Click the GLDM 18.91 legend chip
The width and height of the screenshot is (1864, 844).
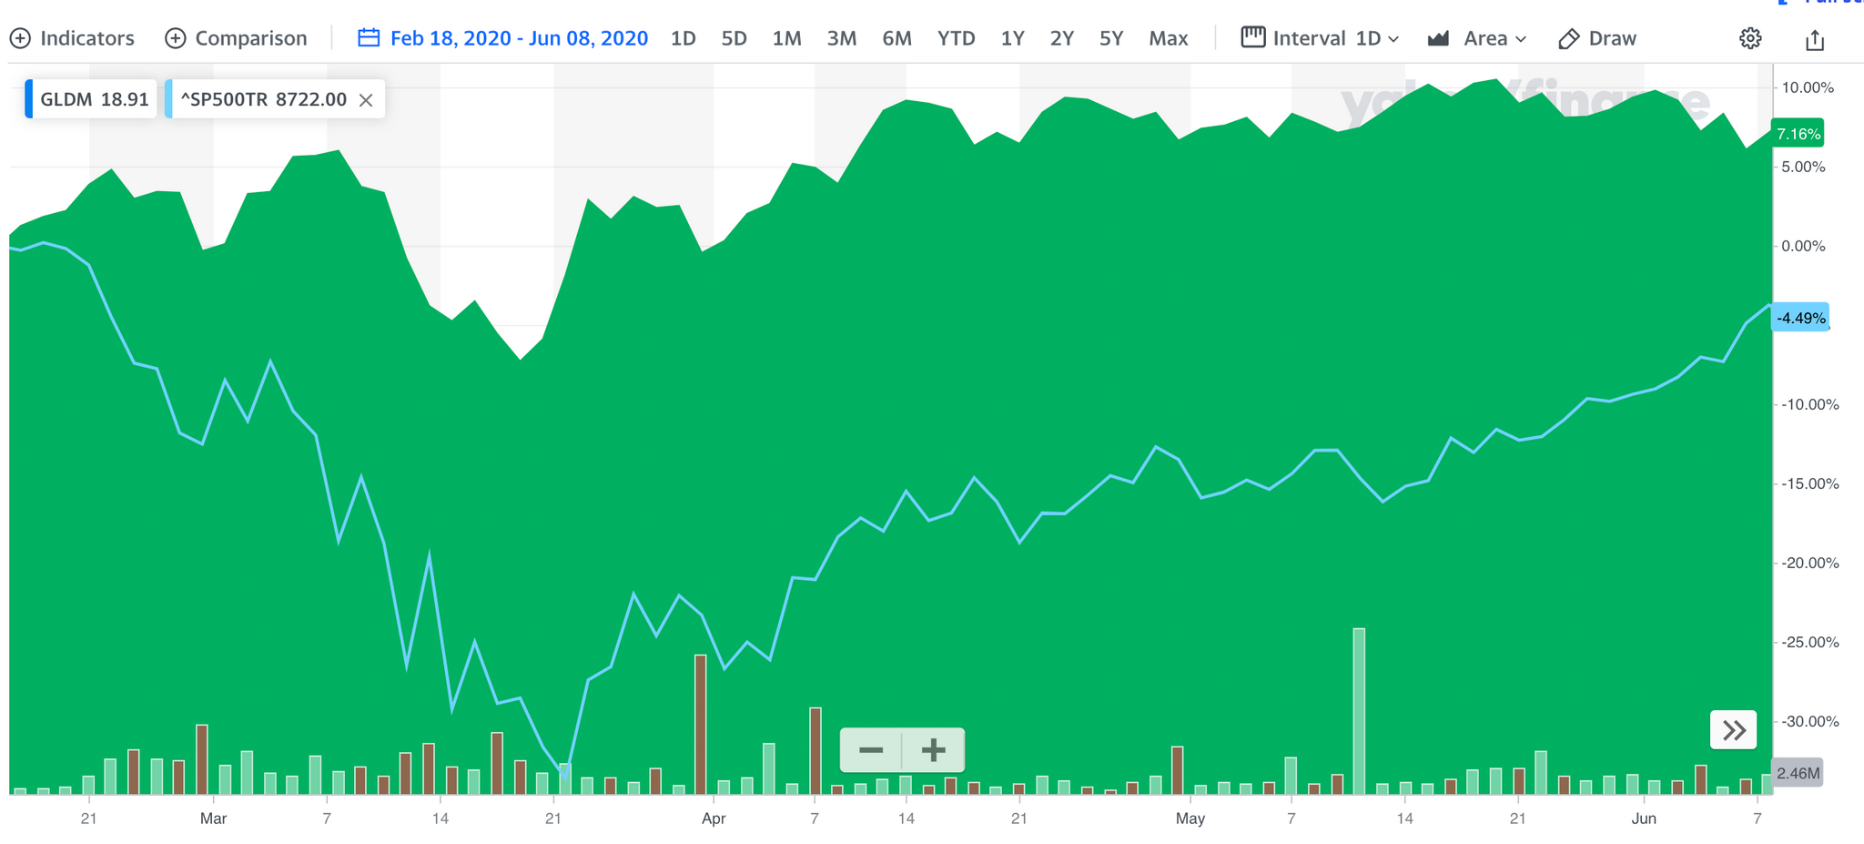[x=90, y=99]
